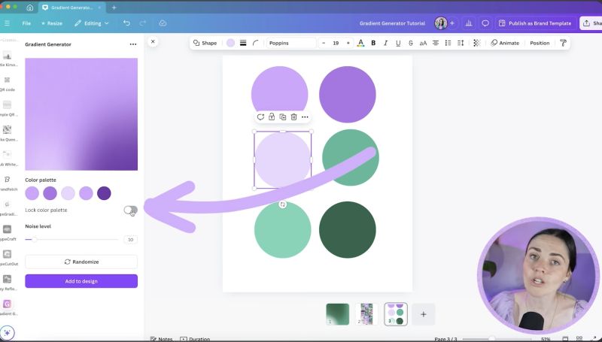
Task: Open floating toolbar more options
Action: [305, 117]
